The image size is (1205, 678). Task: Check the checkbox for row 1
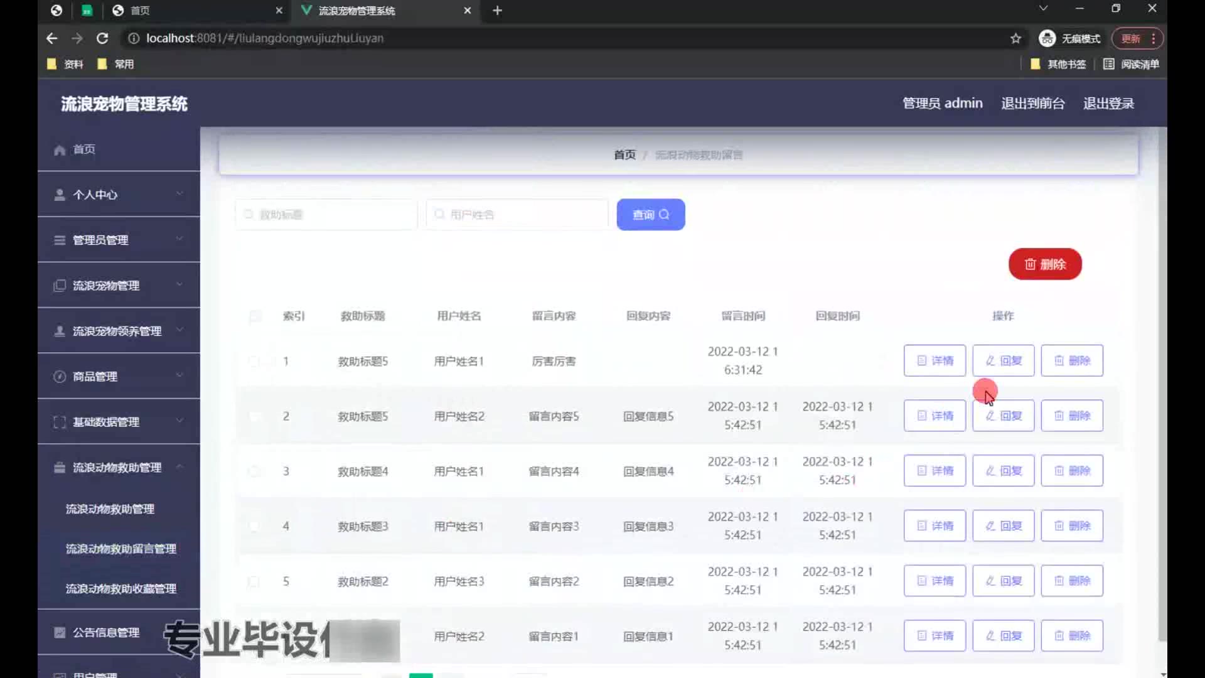[254, 362]
